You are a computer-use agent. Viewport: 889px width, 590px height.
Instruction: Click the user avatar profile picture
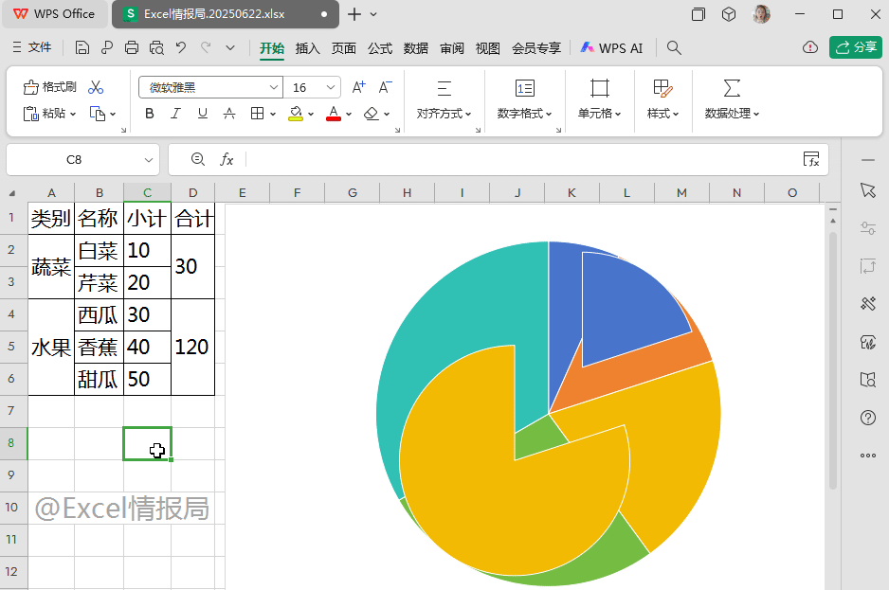[761, 14]
